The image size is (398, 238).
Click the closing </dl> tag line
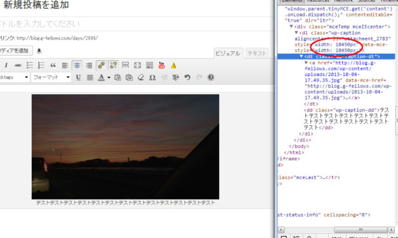pyautogui.click(x=306, y=134)
